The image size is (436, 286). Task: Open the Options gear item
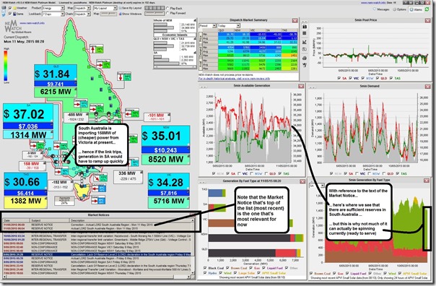(400, 9)
